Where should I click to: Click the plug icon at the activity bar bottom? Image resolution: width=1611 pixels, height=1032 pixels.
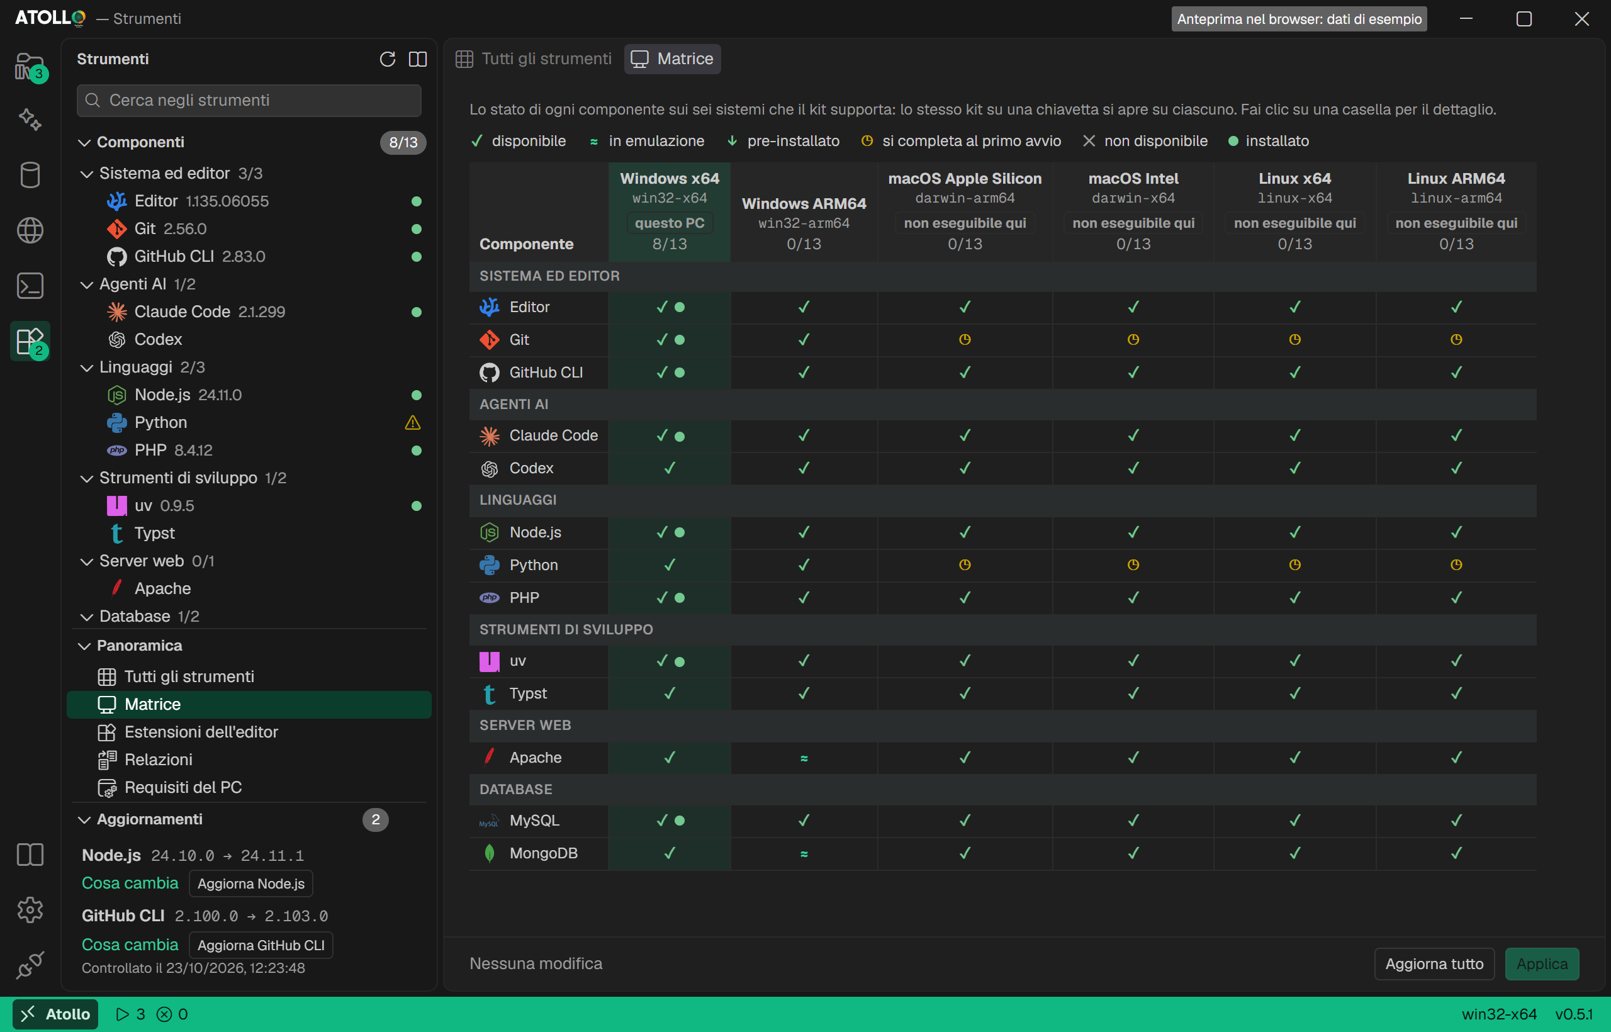30,965
